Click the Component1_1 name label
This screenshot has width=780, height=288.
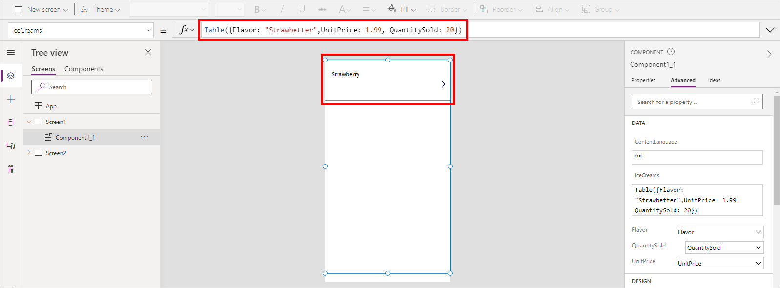pos(653,64)
